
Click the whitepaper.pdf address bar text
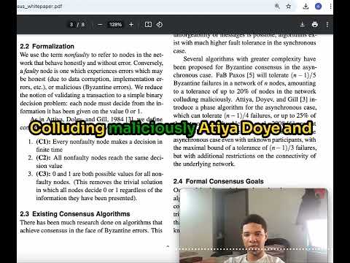(x=40, y=6)
